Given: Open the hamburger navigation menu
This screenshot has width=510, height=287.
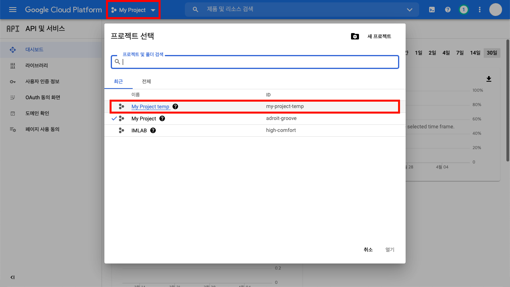Looking at the screenshot, I should pyautogui.click(x=13, y=10).
